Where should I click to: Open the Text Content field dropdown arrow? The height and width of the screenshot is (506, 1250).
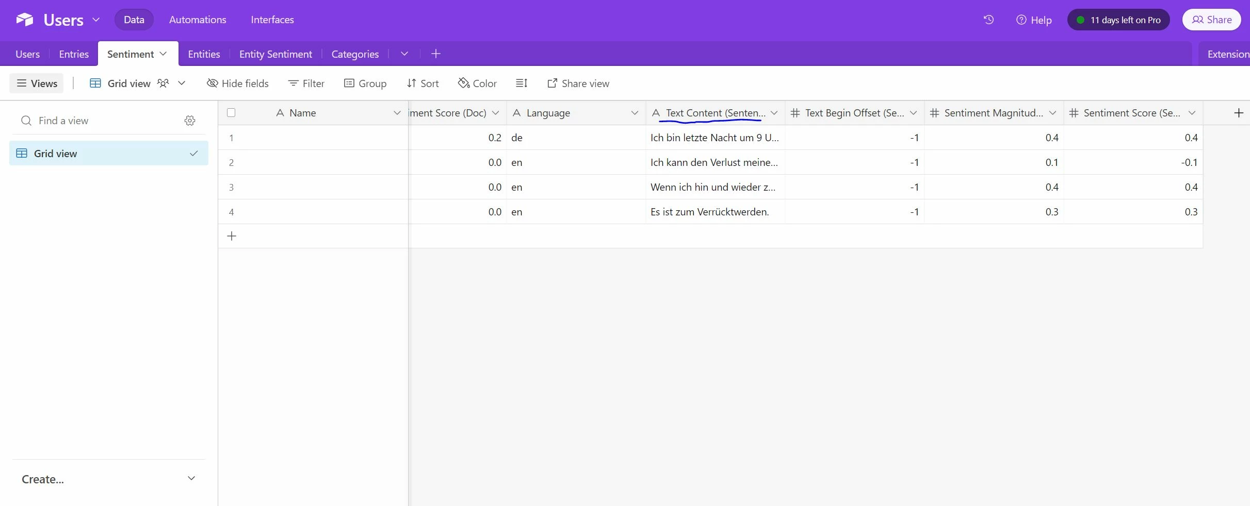point(774,113)
